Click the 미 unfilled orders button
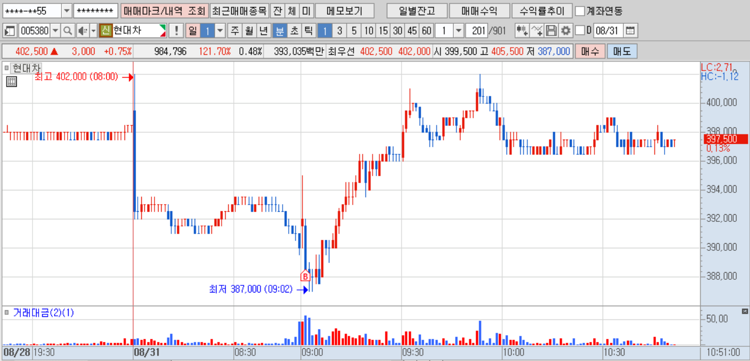This screenshot has height=361, width=750. click(x=305, y=11)
